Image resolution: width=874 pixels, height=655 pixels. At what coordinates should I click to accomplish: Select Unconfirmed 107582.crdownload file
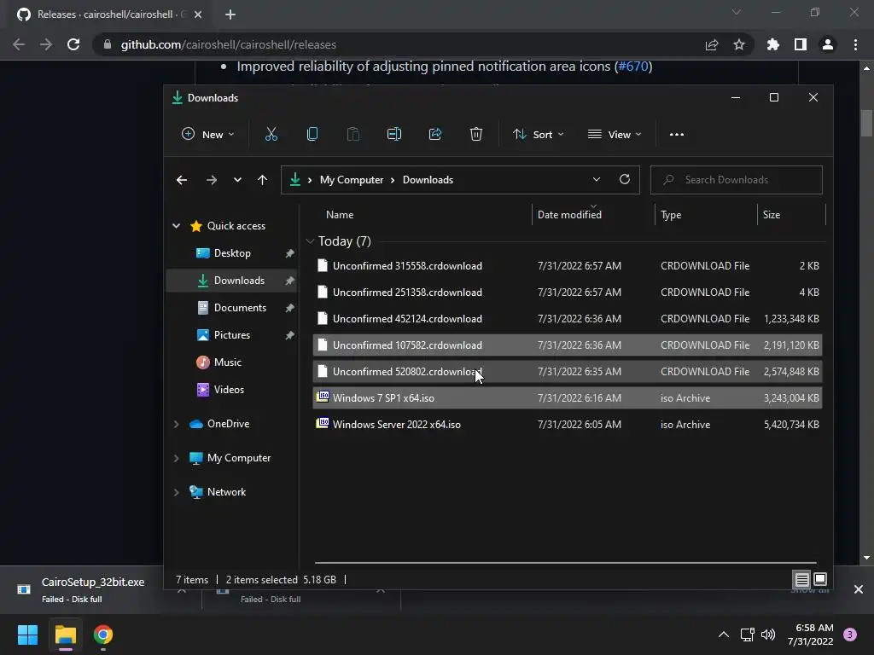pos(567,345)
